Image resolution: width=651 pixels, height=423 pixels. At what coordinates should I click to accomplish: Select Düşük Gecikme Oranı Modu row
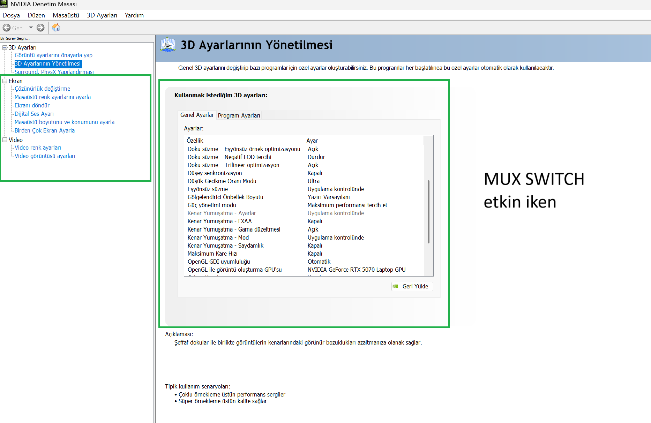click(304, 181)
